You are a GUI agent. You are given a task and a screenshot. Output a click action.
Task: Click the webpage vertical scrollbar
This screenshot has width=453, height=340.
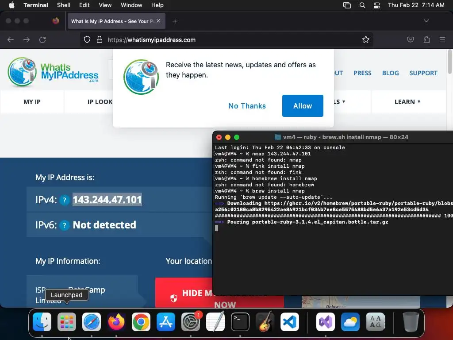[449, 62]
